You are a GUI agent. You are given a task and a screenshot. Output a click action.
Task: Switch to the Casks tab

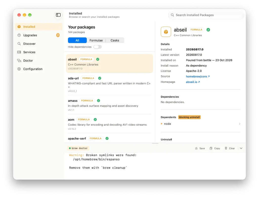115,40
